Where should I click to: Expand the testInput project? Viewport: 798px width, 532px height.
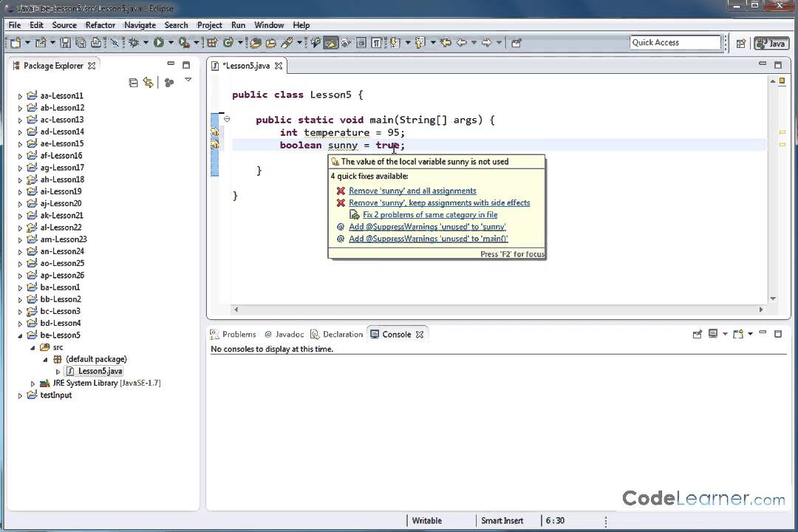(20, 395)
